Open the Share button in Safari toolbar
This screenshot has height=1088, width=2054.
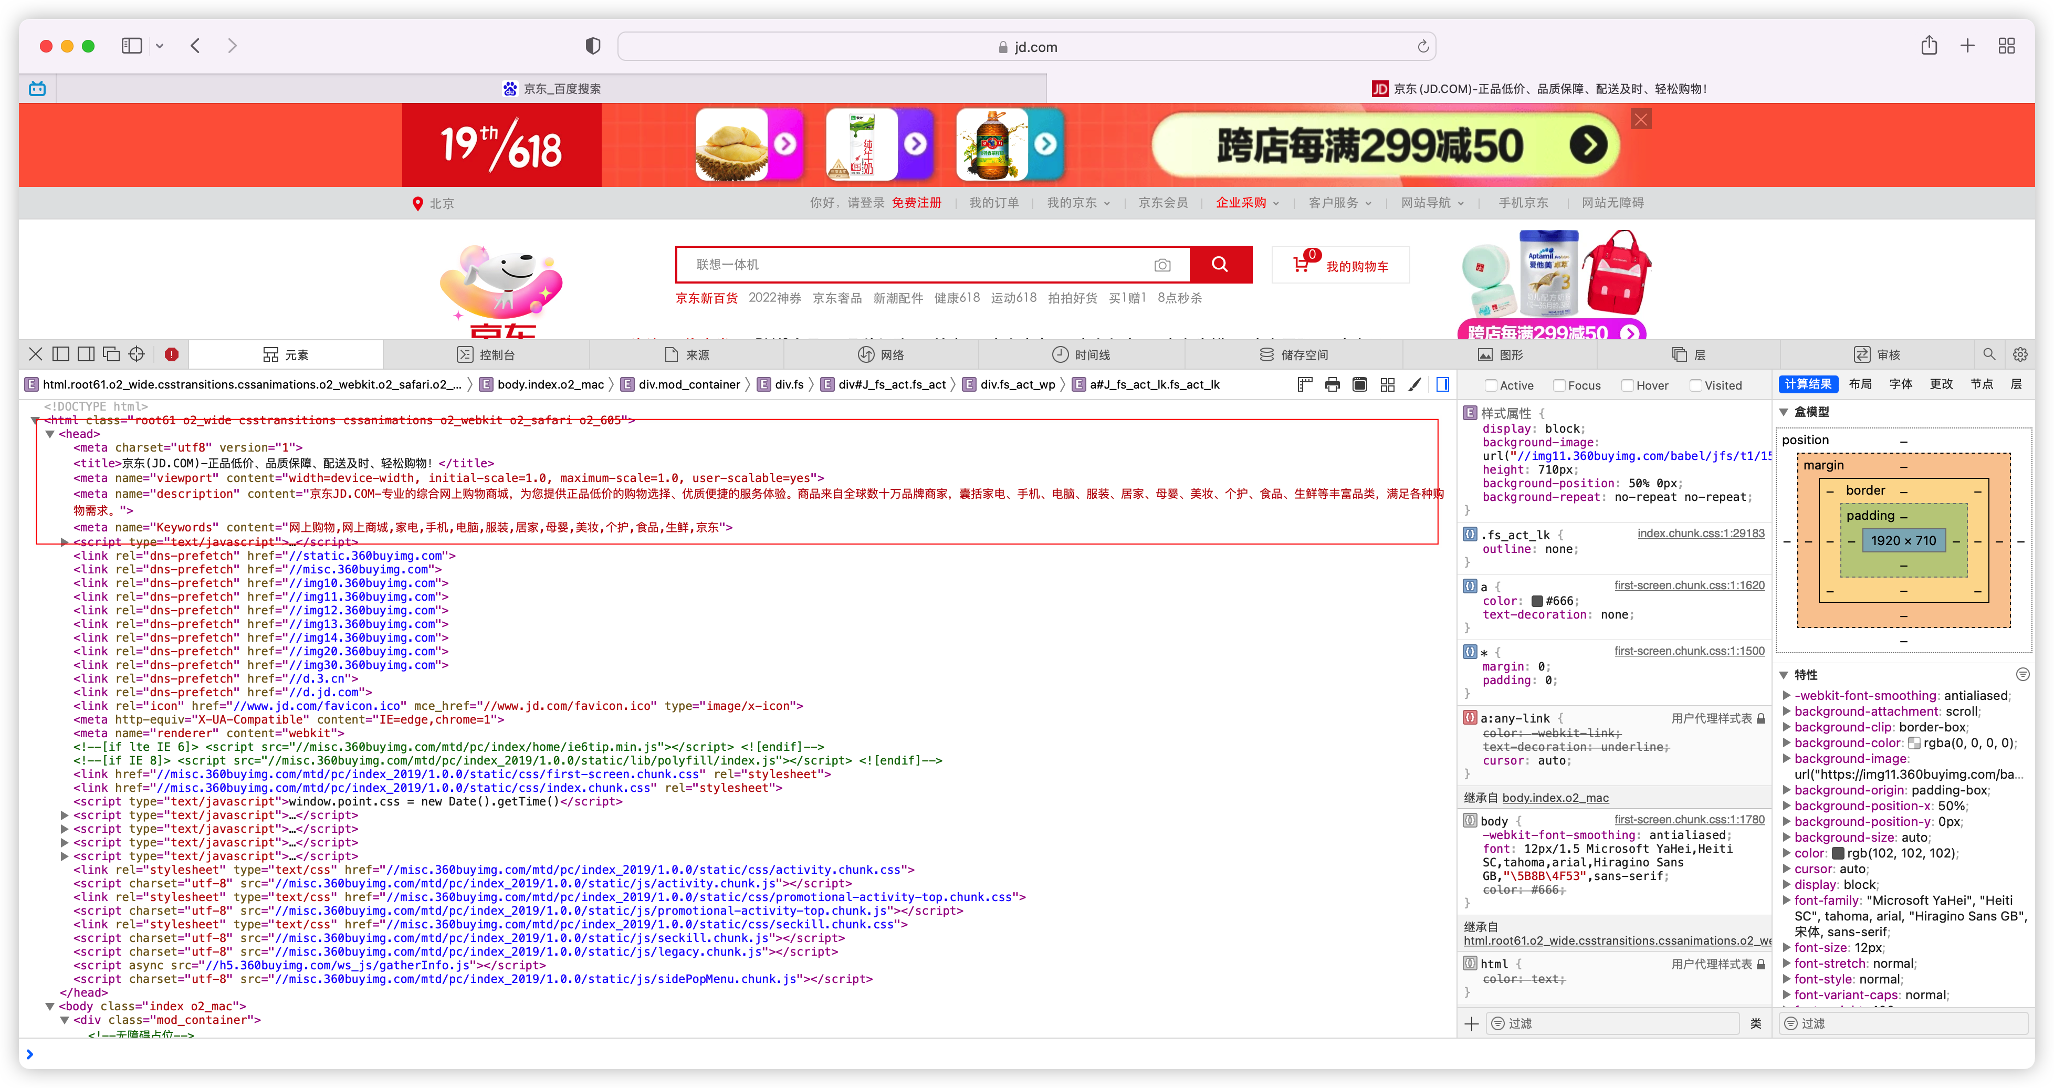1929,46
